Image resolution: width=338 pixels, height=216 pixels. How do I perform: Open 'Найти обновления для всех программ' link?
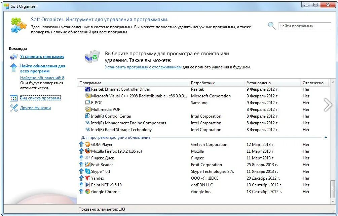(43, 68)
